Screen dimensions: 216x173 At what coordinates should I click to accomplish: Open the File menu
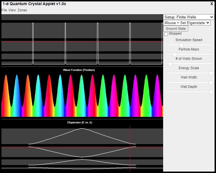4,10
